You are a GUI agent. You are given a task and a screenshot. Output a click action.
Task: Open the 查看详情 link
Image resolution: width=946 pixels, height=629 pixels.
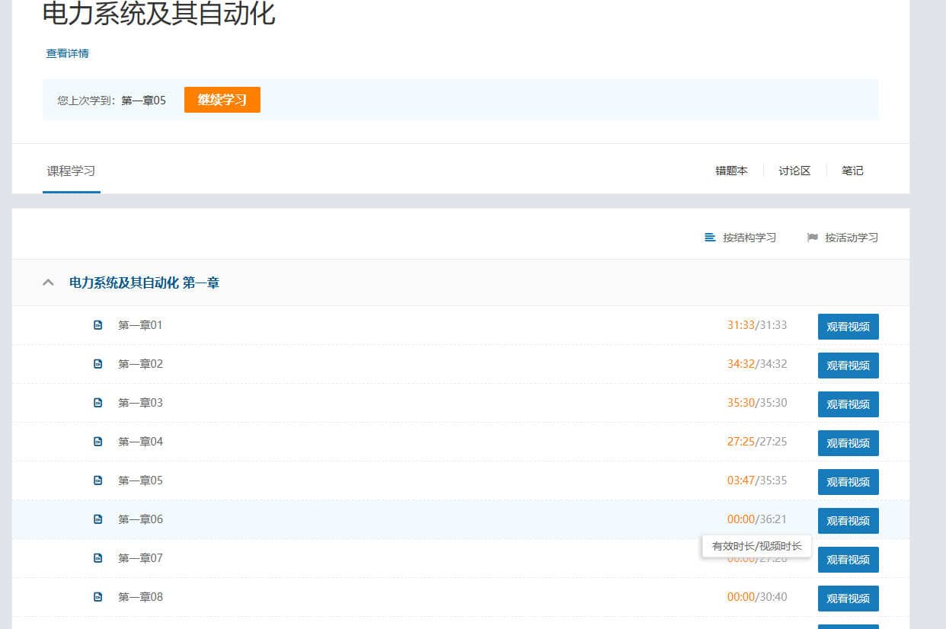[67, 53]
